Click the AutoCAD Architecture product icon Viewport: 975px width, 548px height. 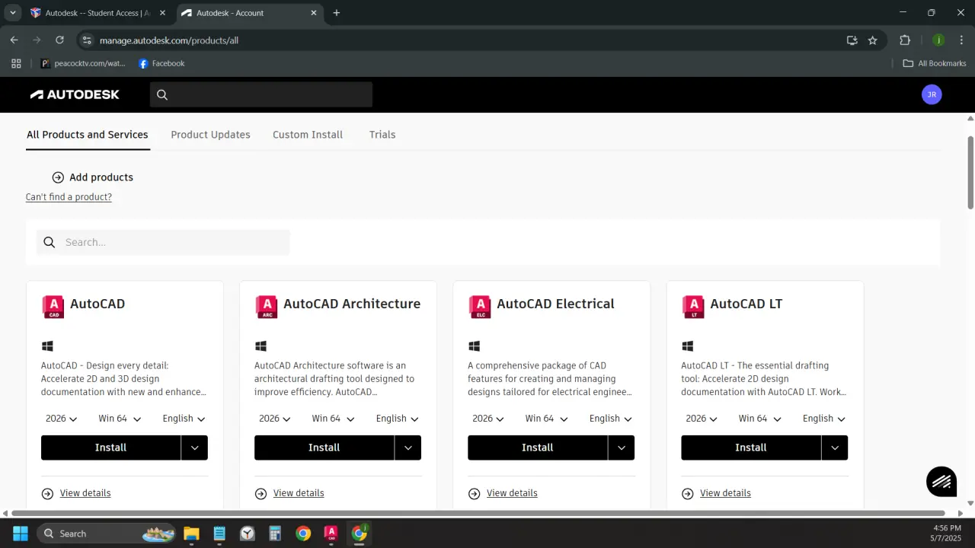(x=266, y=307)
